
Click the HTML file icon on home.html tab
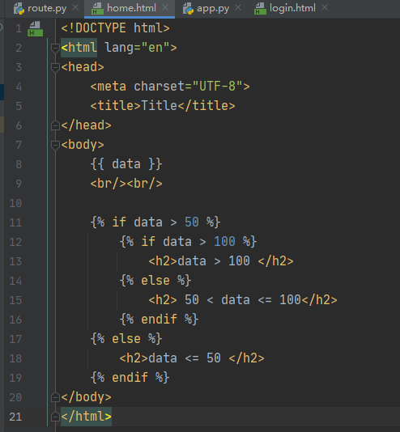click(x=98, y=9)
